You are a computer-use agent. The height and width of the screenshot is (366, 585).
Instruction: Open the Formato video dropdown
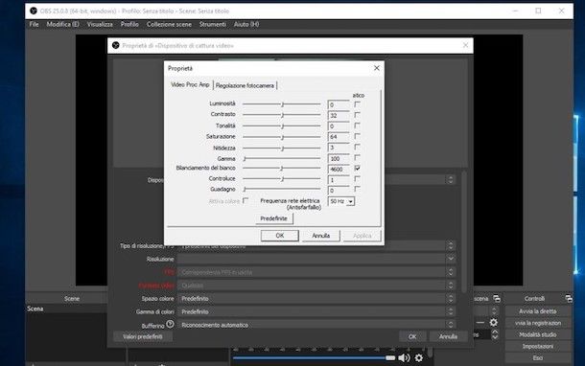point(451,286)
